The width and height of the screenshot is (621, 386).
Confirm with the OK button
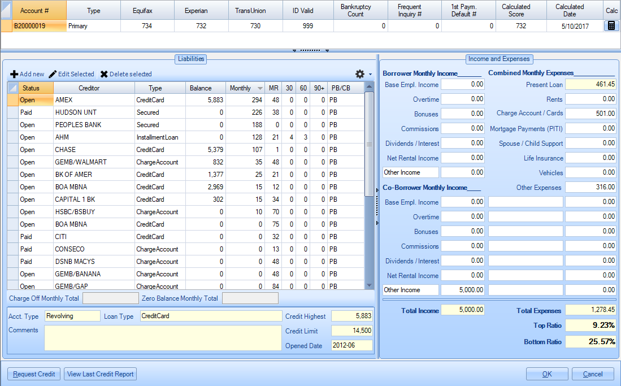click(x=547, y=374)
